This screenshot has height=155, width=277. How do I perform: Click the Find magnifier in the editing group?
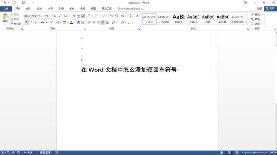[x=252, y=14]
